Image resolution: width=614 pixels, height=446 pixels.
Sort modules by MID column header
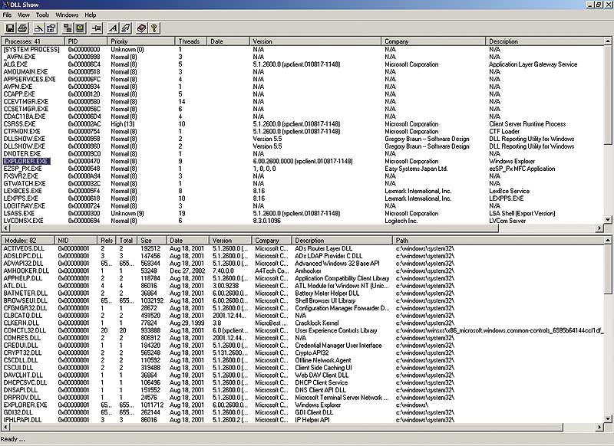point(76,241)
